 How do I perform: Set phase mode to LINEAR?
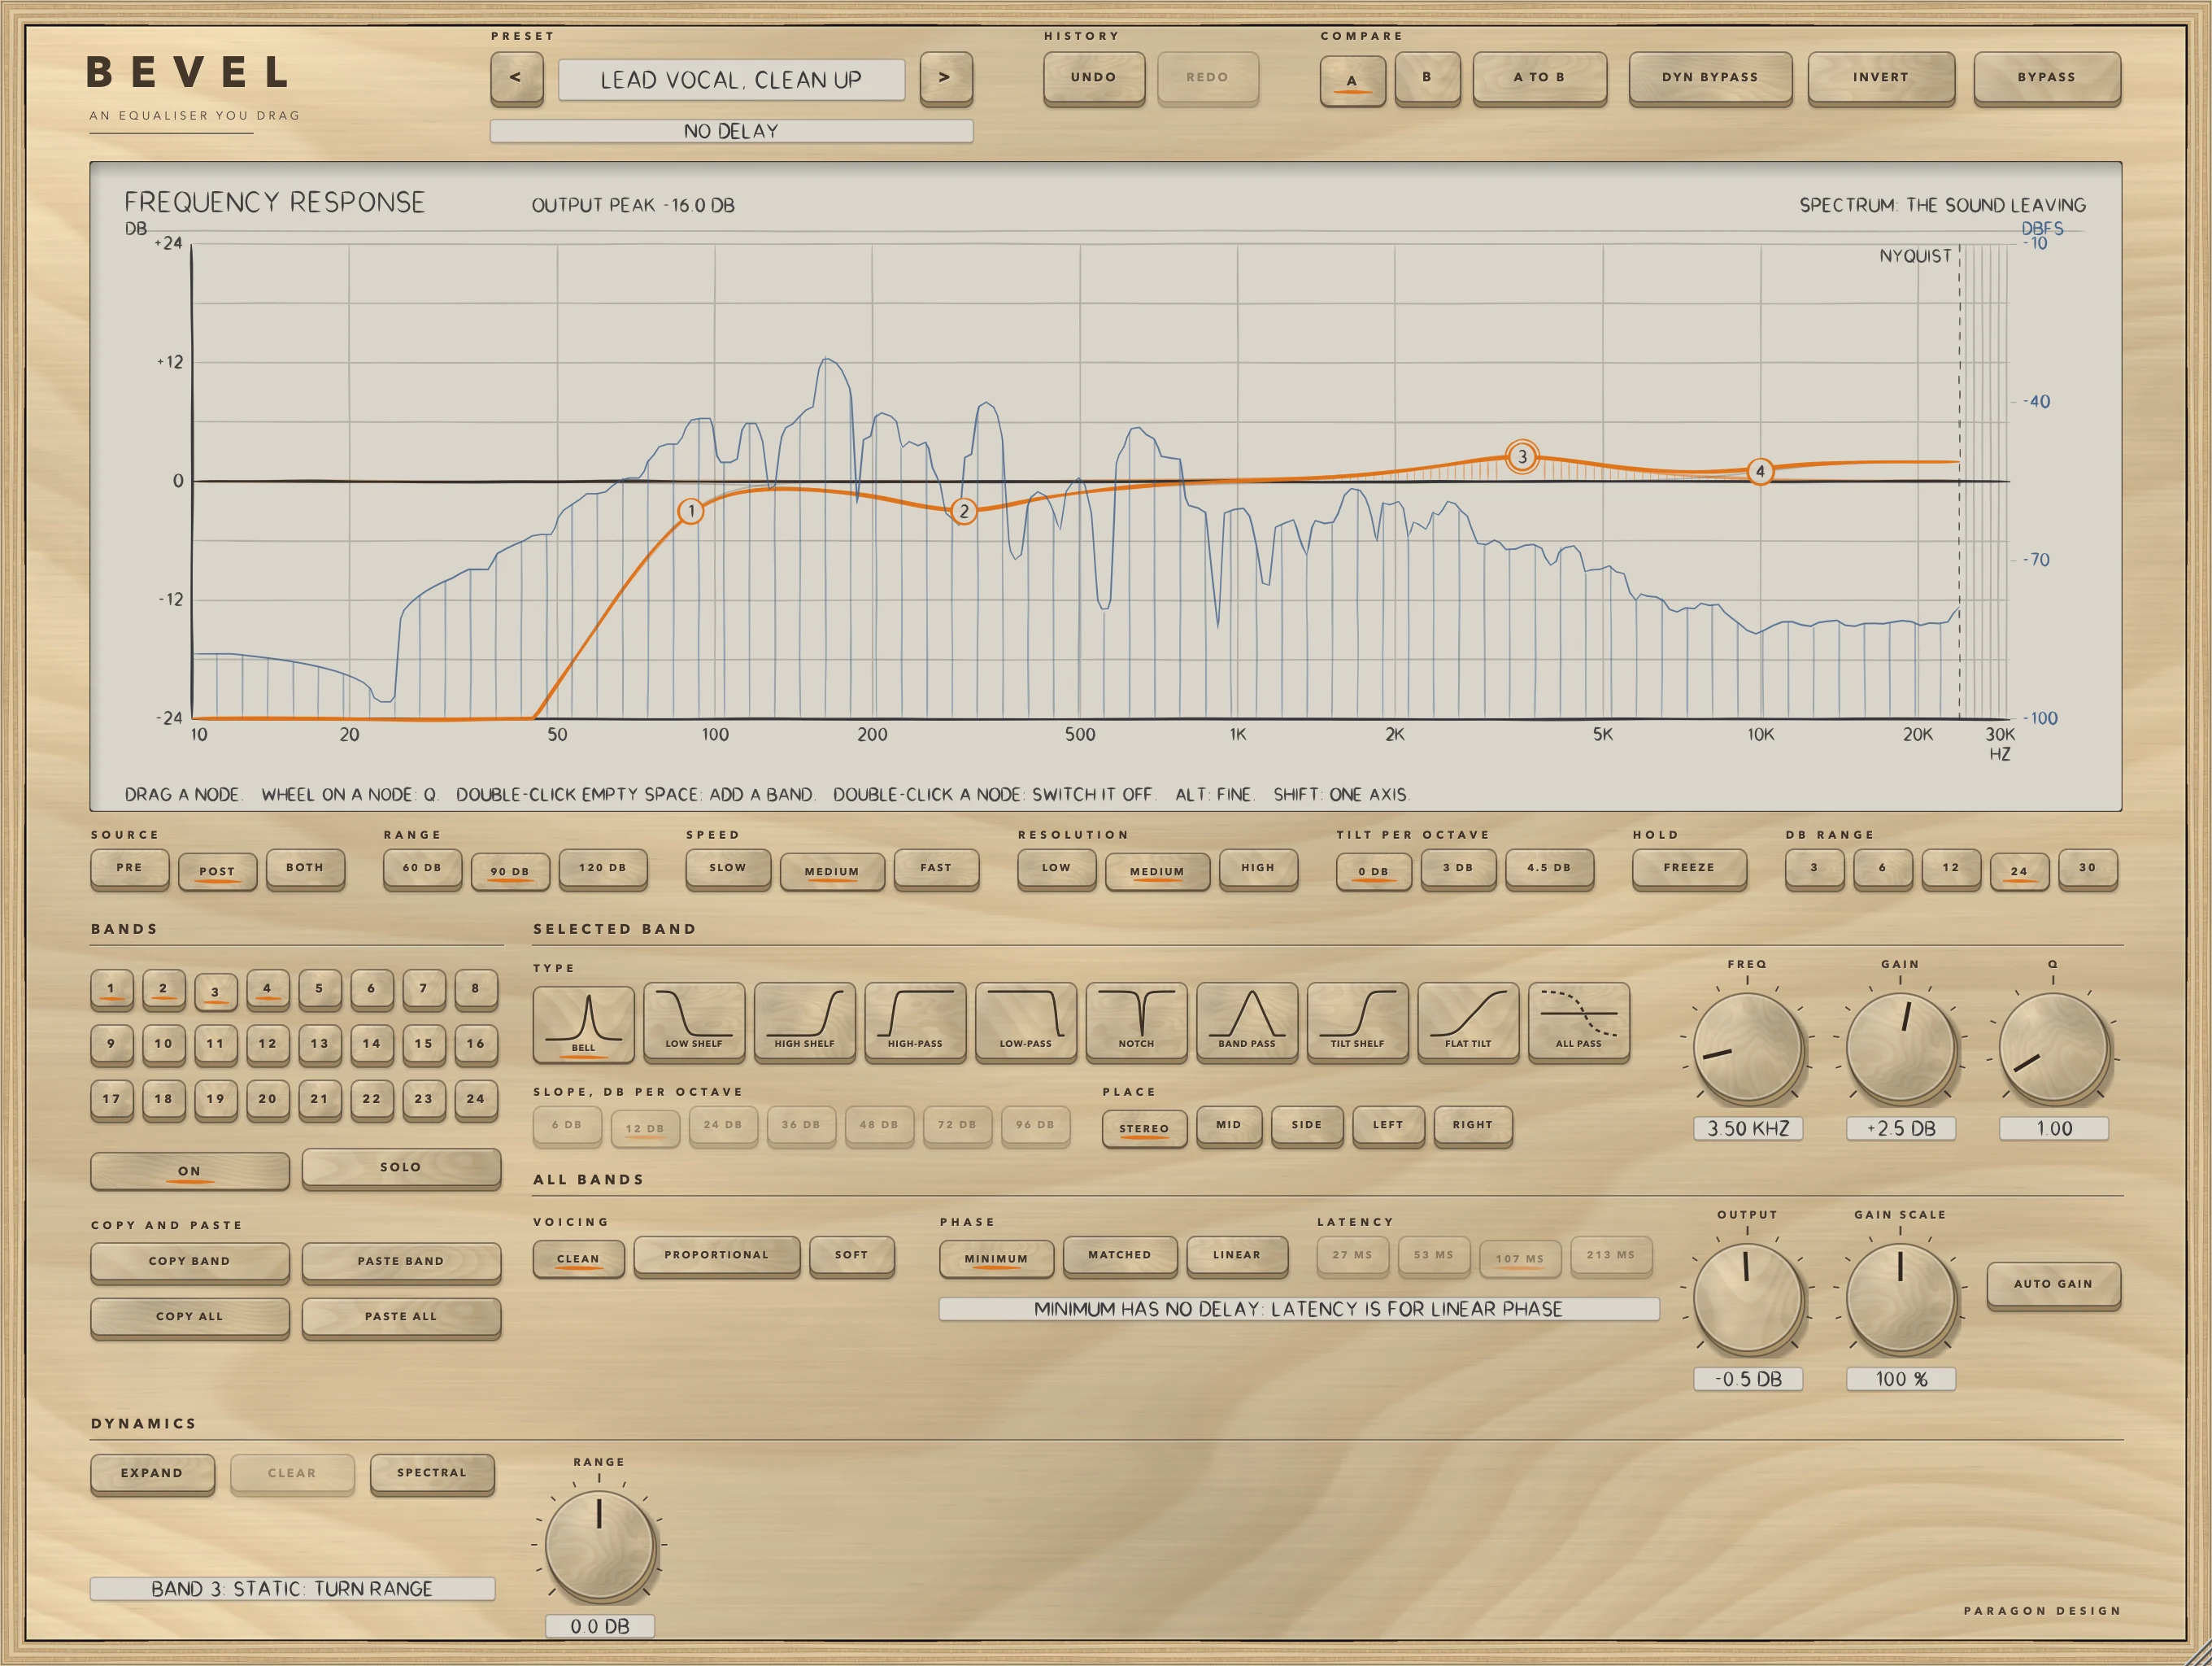pyautogui.click(x=1237, y=1255)
